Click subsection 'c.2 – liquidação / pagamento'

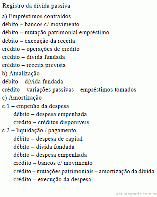point(39,130)
